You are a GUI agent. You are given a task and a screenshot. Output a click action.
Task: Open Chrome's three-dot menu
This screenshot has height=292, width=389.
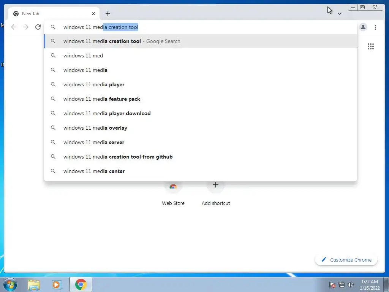pyautogui.click(x=375, y=27)
